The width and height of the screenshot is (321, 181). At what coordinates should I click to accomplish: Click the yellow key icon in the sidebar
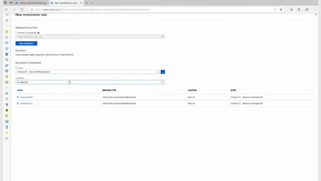7,133
